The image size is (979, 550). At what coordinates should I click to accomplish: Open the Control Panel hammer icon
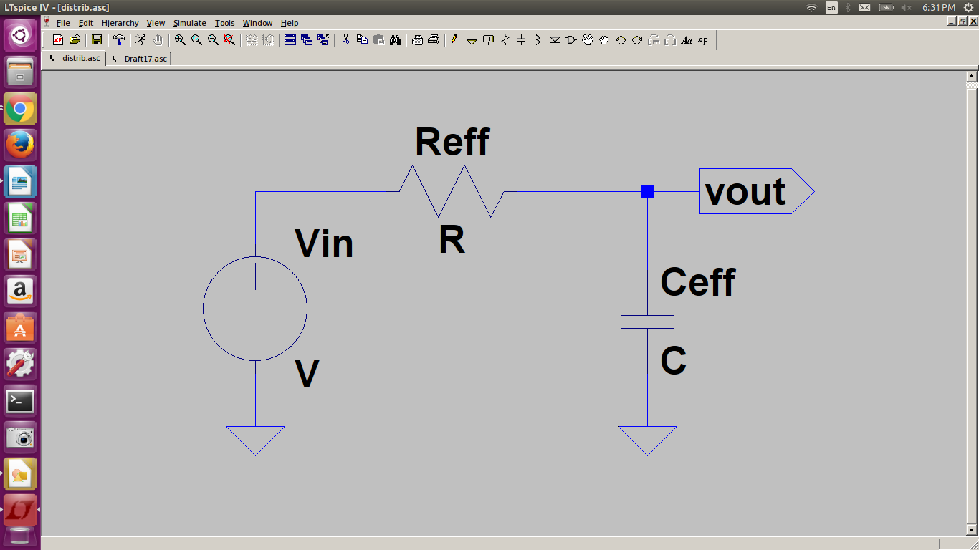pos(119,40)
